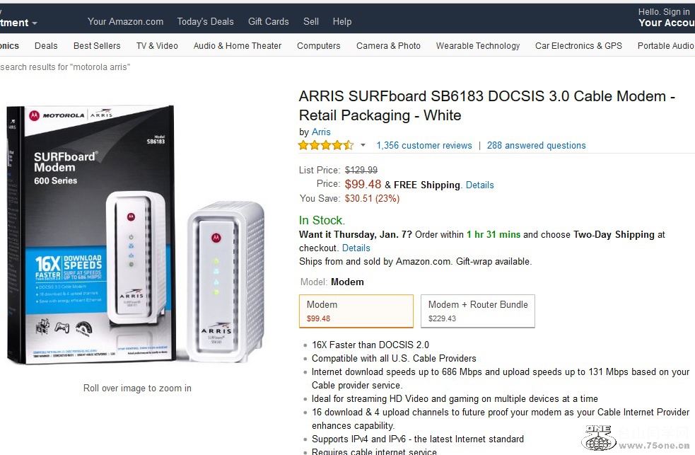Open the Camera & Photo category
The image size is (695, 455).
point(388,45)
